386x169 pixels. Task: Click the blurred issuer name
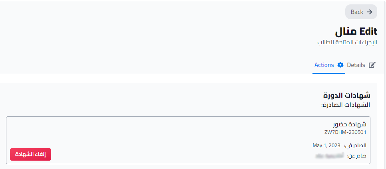click(x=330, y=156)
